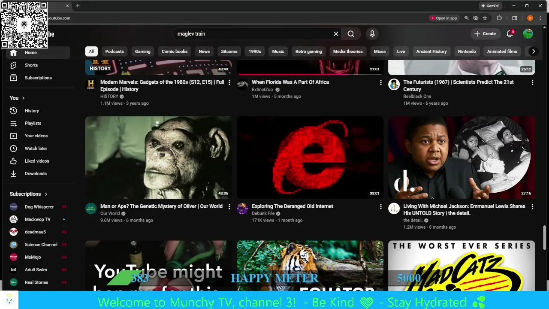The height and width of the screenshot is (309, 549).
Task: Open browser extensions puzzle icon
Action: (499, 18)
